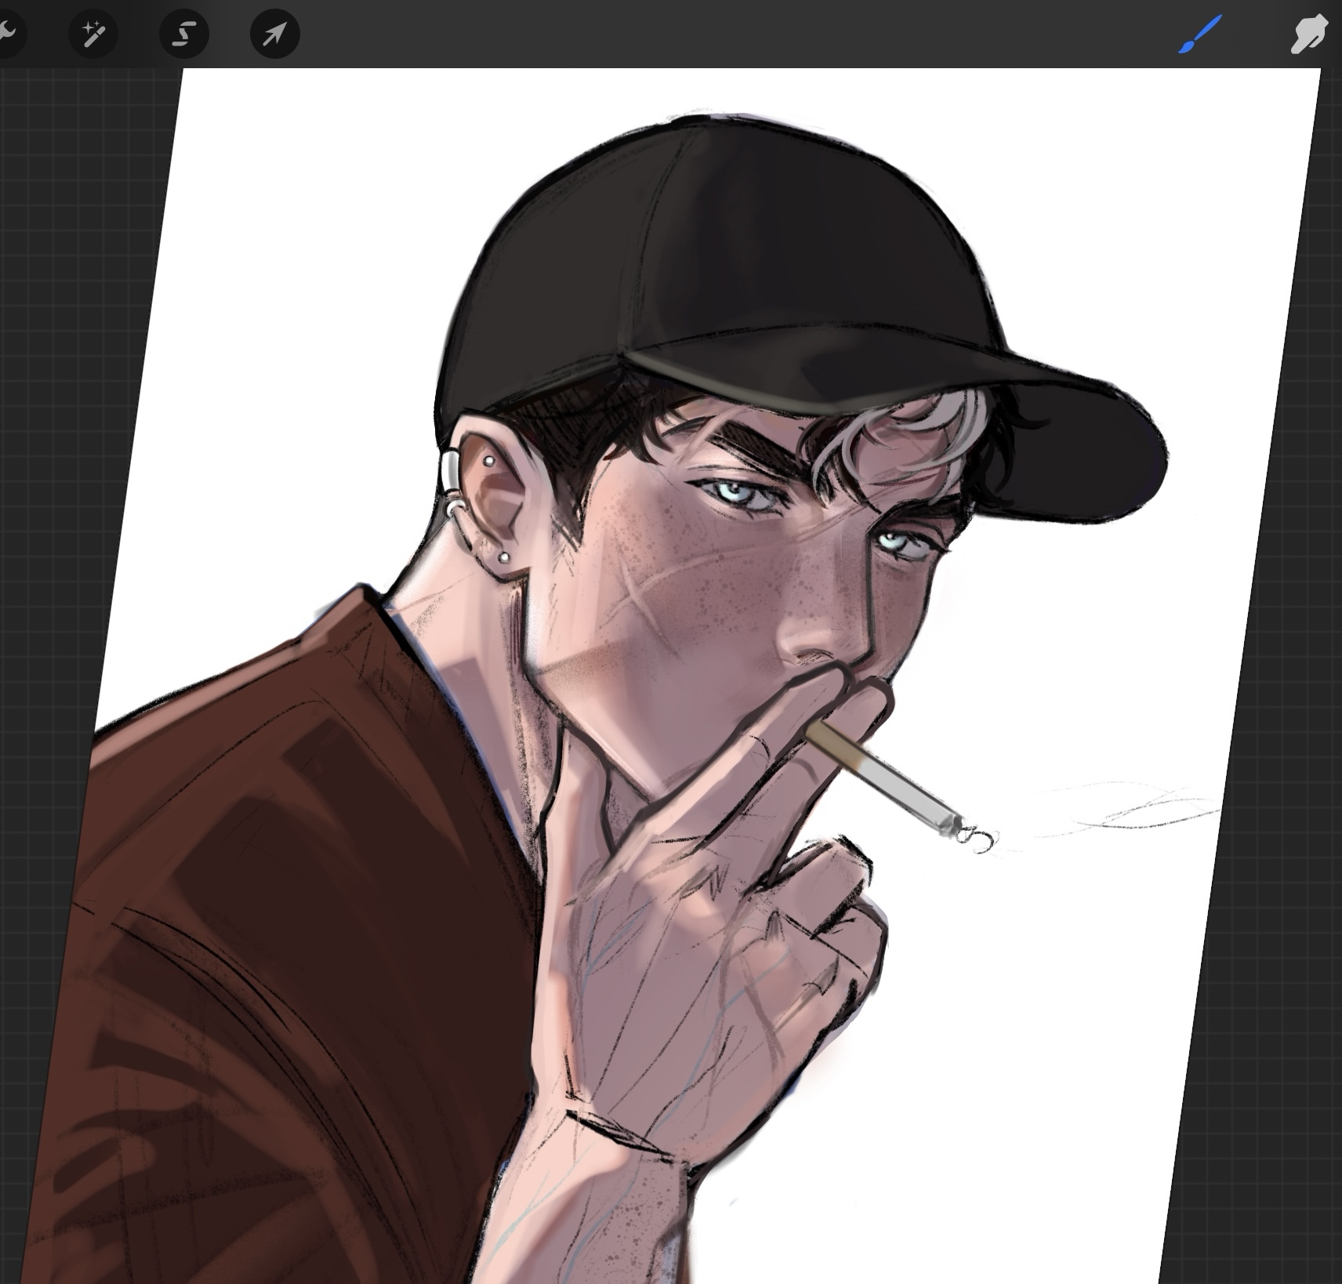Activate the Transform arrow tool
Screen dimensions: 1342x1284
(x=274, y=34)
